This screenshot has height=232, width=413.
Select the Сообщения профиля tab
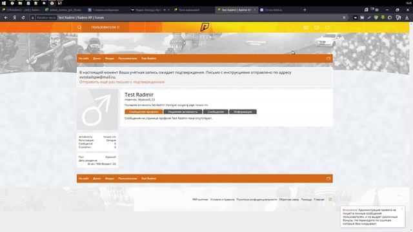[x=143, y=111]
